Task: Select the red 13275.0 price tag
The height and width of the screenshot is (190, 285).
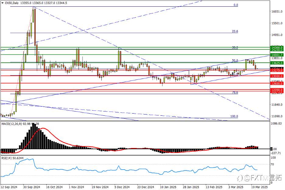Action: [x=277, y=70]
